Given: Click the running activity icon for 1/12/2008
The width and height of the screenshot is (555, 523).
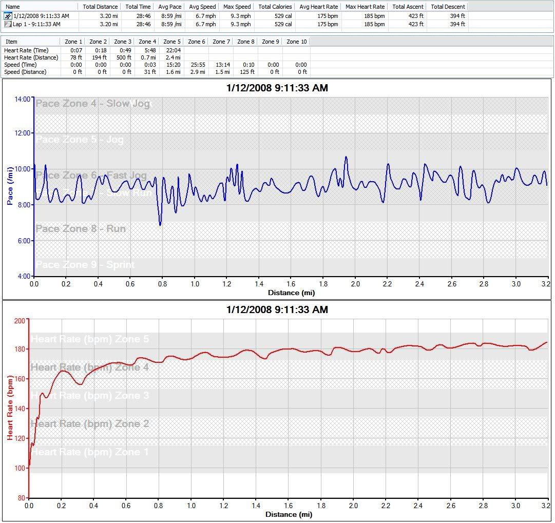Looking at the screenshot, I should 8,16.
